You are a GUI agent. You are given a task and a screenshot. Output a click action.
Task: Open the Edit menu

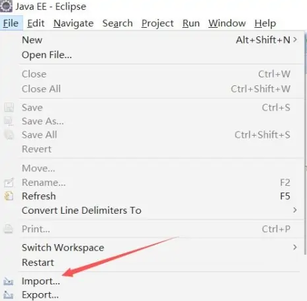[x=36, y=23]
